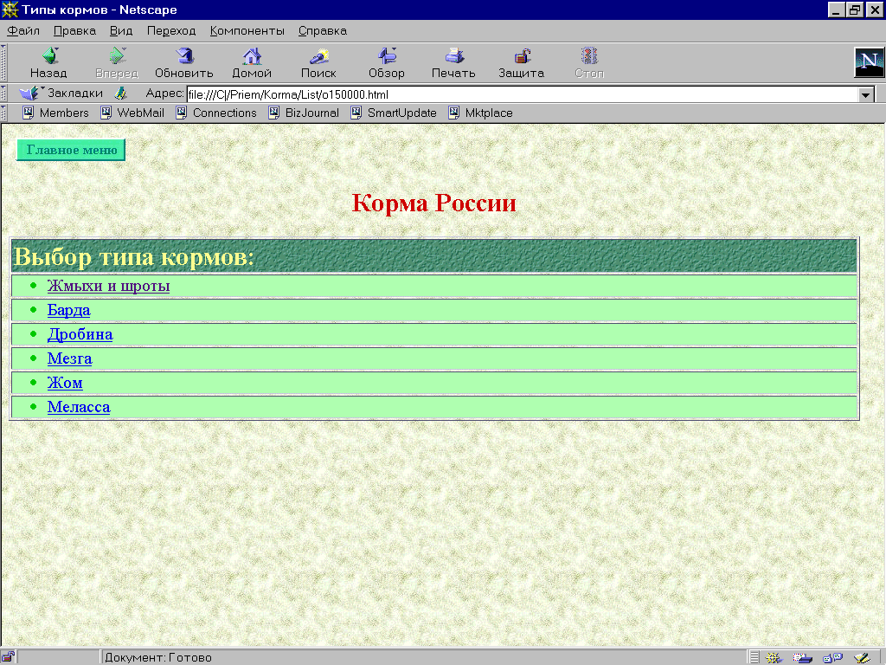This screenshot has height=665, width=886.
Task: Click into the address URL field
Action: (519, 94)
